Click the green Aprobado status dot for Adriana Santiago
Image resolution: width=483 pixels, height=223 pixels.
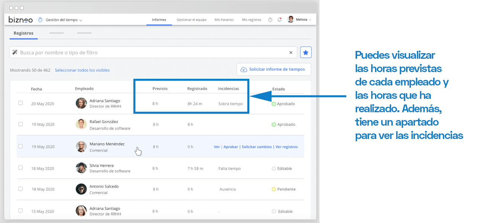click(274, 104)
